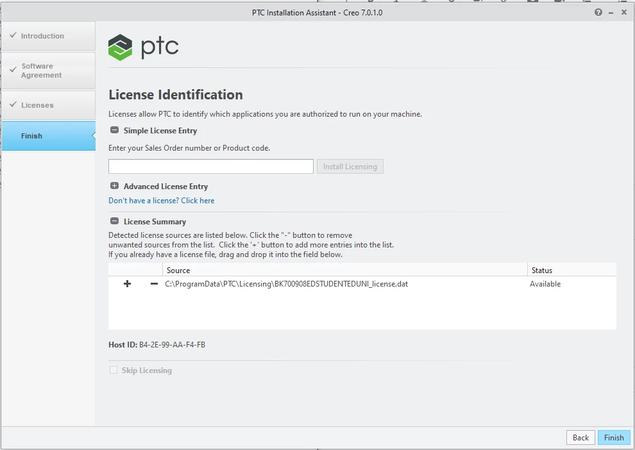Click the Install Licensing button
635x450 pixels.
[350, 166]
